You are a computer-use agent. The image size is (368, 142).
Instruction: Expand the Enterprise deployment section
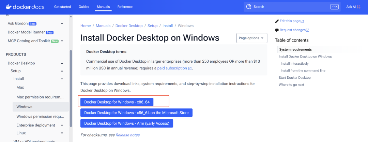(62, 125)
